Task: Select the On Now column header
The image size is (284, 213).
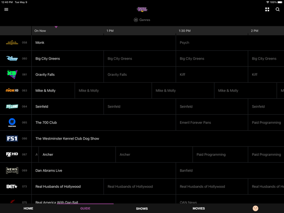Action: 40,31
